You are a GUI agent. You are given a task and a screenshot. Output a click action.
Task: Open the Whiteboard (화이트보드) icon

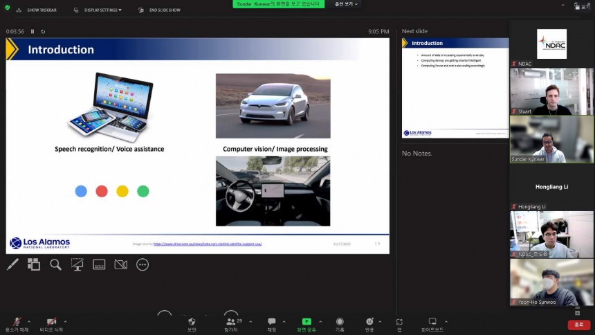tap(432, 322)
